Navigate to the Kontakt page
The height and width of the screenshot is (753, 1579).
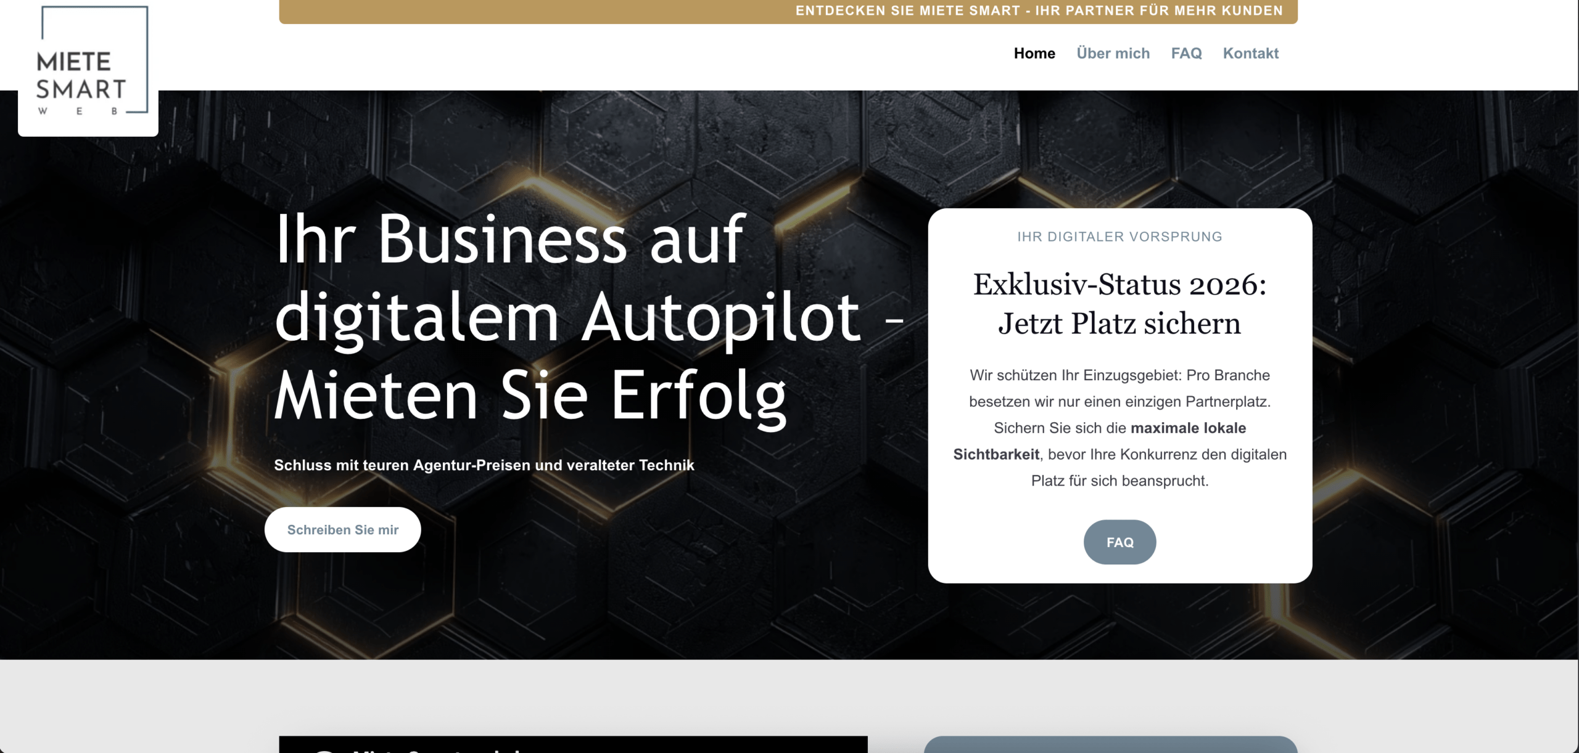(x=1250, y=54)
